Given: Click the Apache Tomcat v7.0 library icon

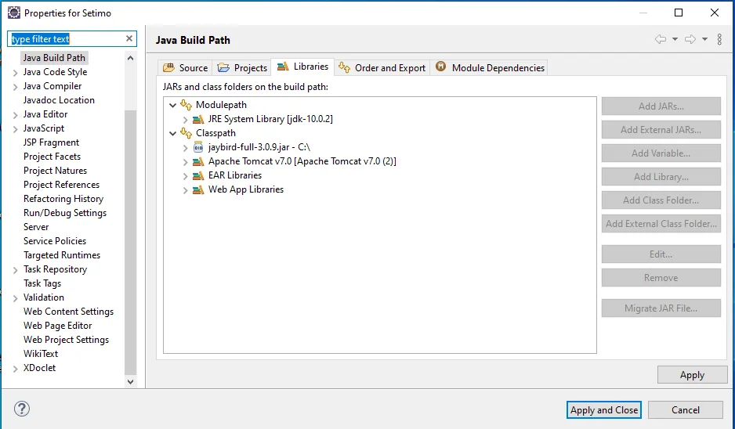Looking at the screenshot, I should tap(198, 161).
